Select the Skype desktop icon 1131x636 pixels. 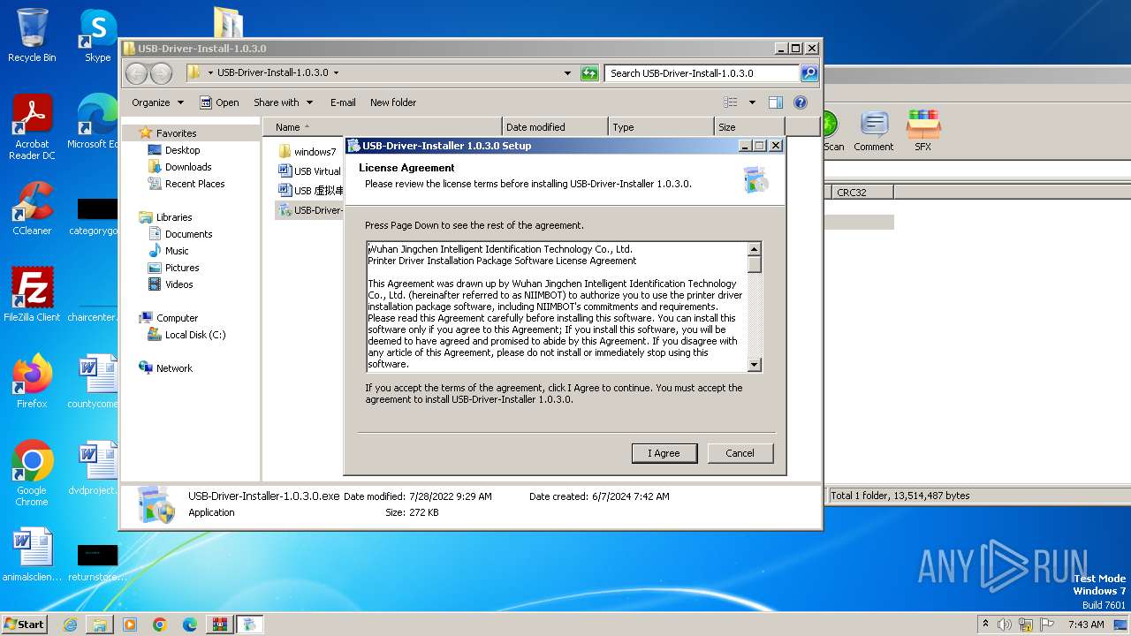pos(97,35)
